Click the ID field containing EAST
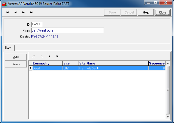174x123 pixels. pyautogui.click(x=37, y=24)
